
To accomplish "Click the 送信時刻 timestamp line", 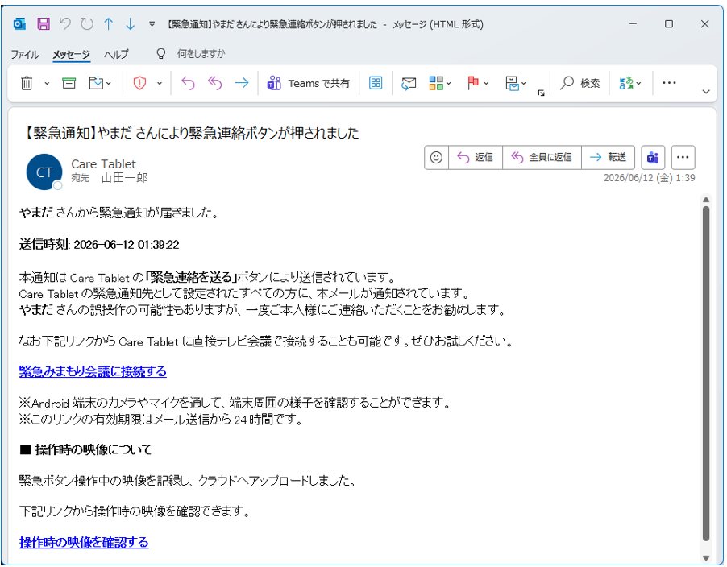I will 99,245.
